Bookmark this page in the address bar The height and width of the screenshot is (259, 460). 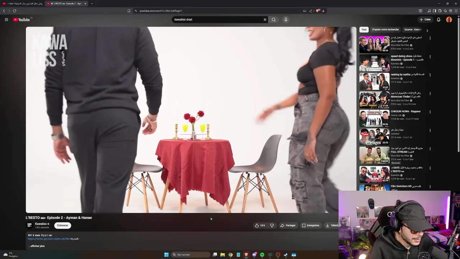(x=129, y=11)
